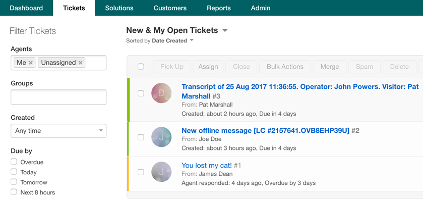
Task: Click Pat Marshall ticket avatar
Action: pyautogui.click(x=161, y=93)
